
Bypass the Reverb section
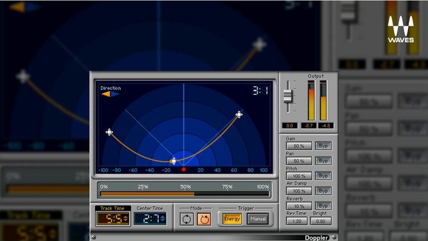click(323, 206)
